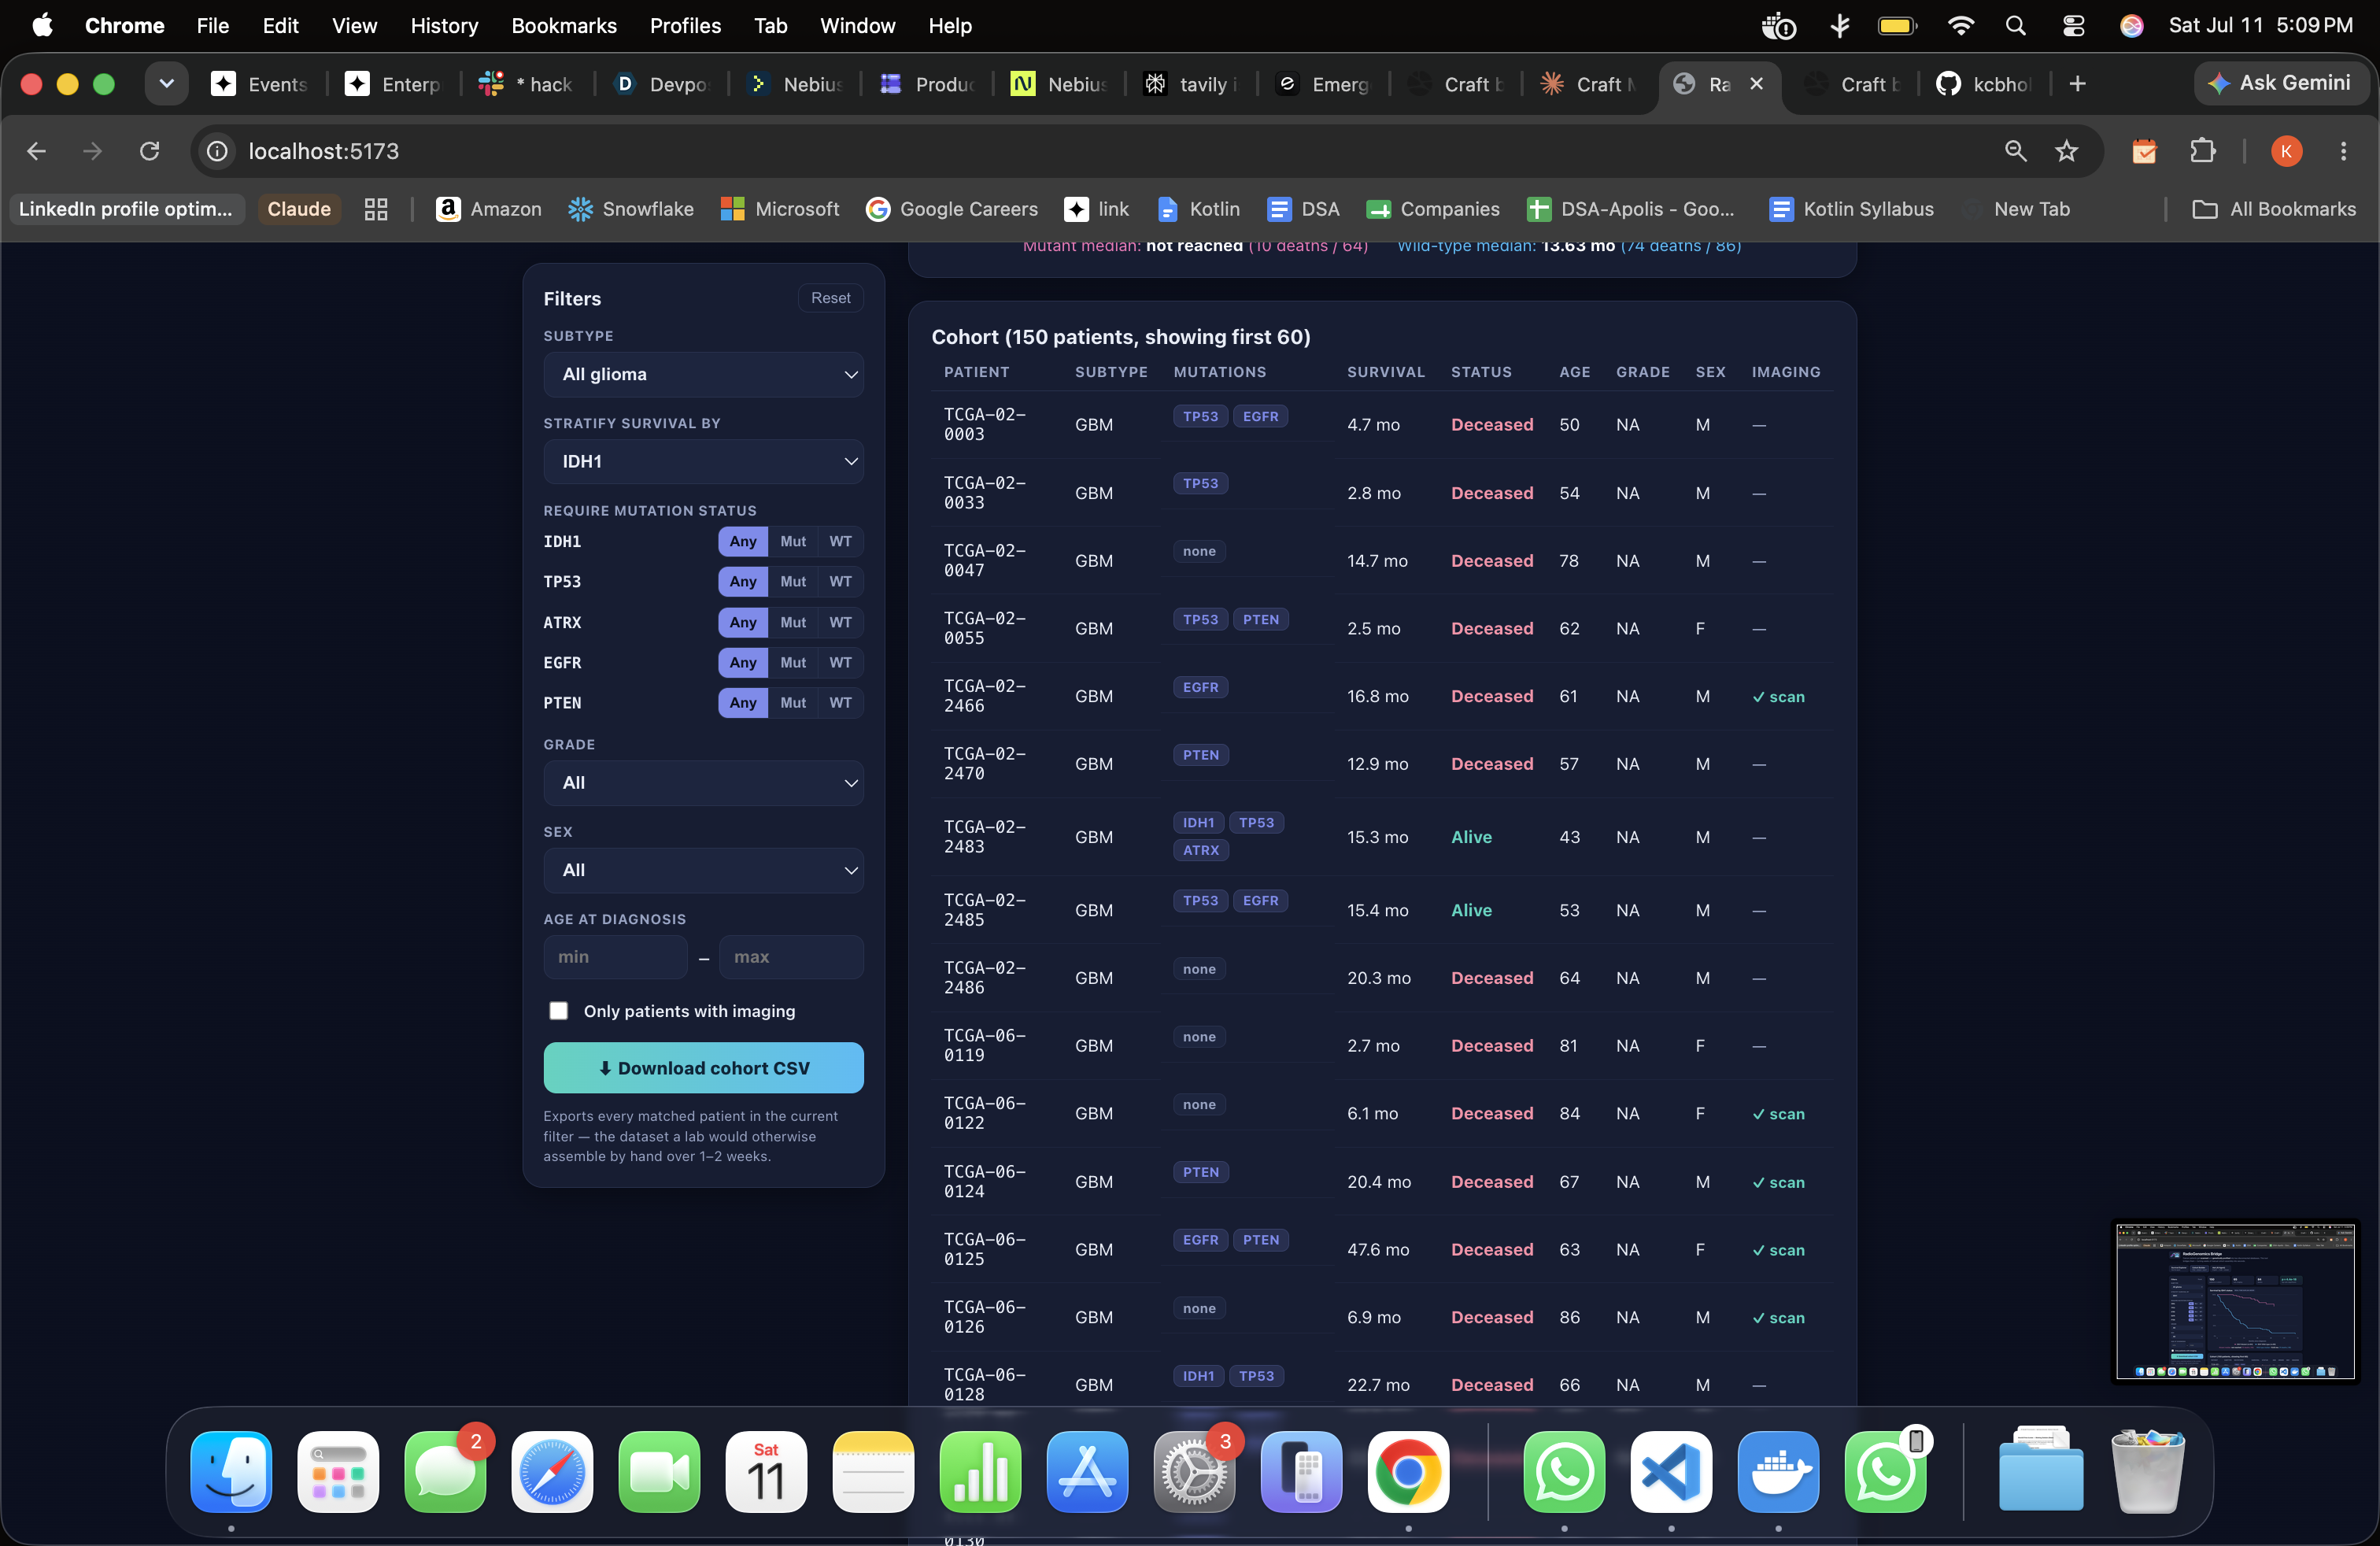Expand the Chrome tab search chevron
The image size is (2380, 1546).
(x=166, y=84)
